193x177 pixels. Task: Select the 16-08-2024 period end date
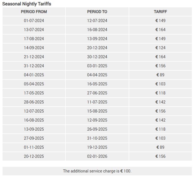(97, 30)
